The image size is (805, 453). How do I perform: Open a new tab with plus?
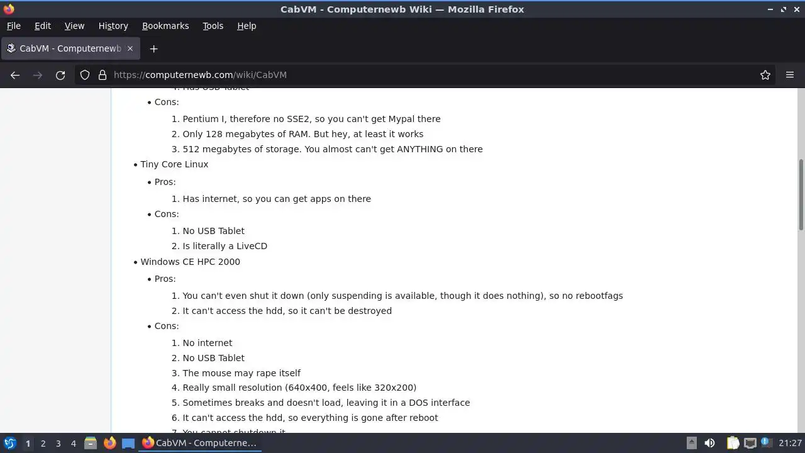[x=153, y=48]
